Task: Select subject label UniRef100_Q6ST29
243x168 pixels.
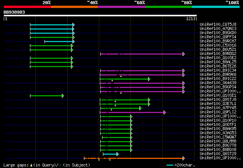Action: tap(218, 154)
